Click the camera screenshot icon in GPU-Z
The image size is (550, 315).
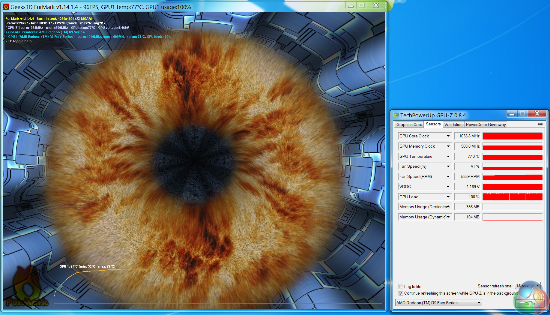[x=540, y=124]
